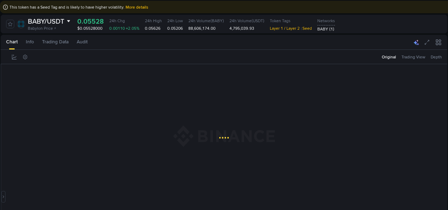Open chart settings via hexagon icon
This screenshot has height=210, width=448.
coord(25,57)
